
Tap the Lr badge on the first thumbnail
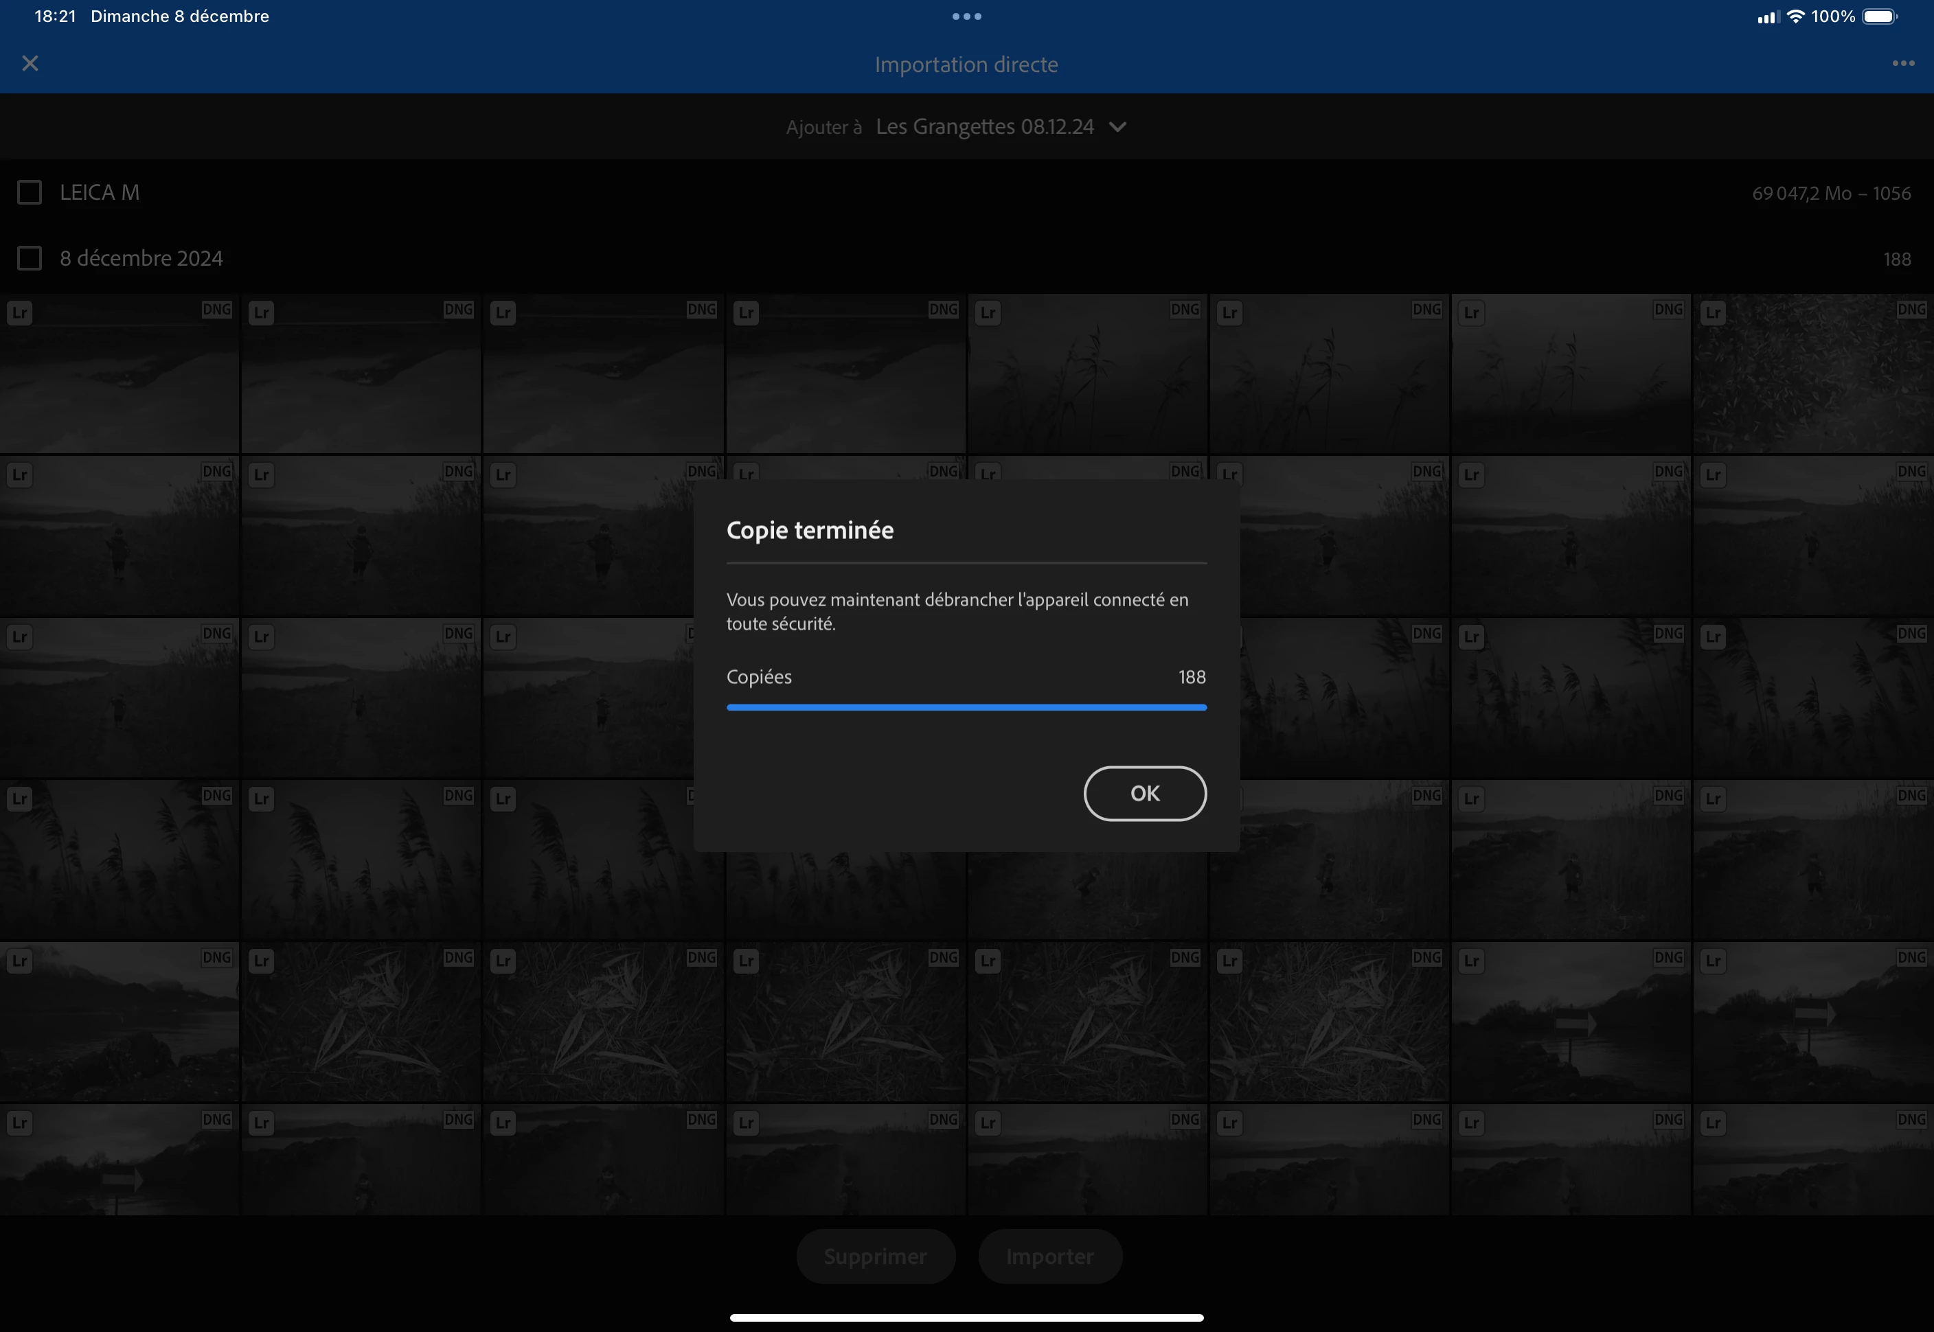click(20, 313)
